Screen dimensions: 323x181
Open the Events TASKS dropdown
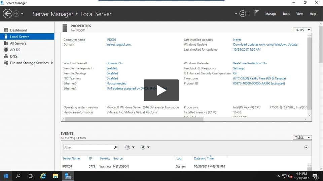click(x=302, y=137)
